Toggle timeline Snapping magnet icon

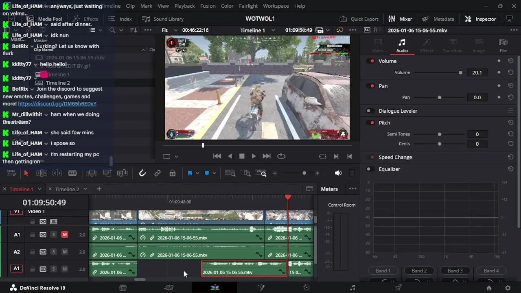point(142,173)
